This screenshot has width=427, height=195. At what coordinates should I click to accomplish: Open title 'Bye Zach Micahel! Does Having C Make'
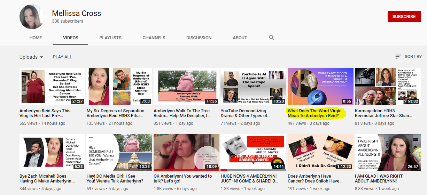(47, 179)
